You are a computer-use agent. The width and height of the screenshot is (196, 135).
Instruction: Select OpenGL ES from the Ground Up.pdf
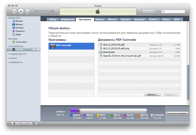tap(139, 56)
